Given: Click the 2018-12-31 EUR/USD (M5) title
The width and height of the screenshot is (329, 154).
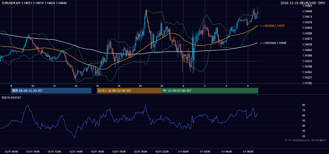Looking at the screenshot, I should 303,3.
